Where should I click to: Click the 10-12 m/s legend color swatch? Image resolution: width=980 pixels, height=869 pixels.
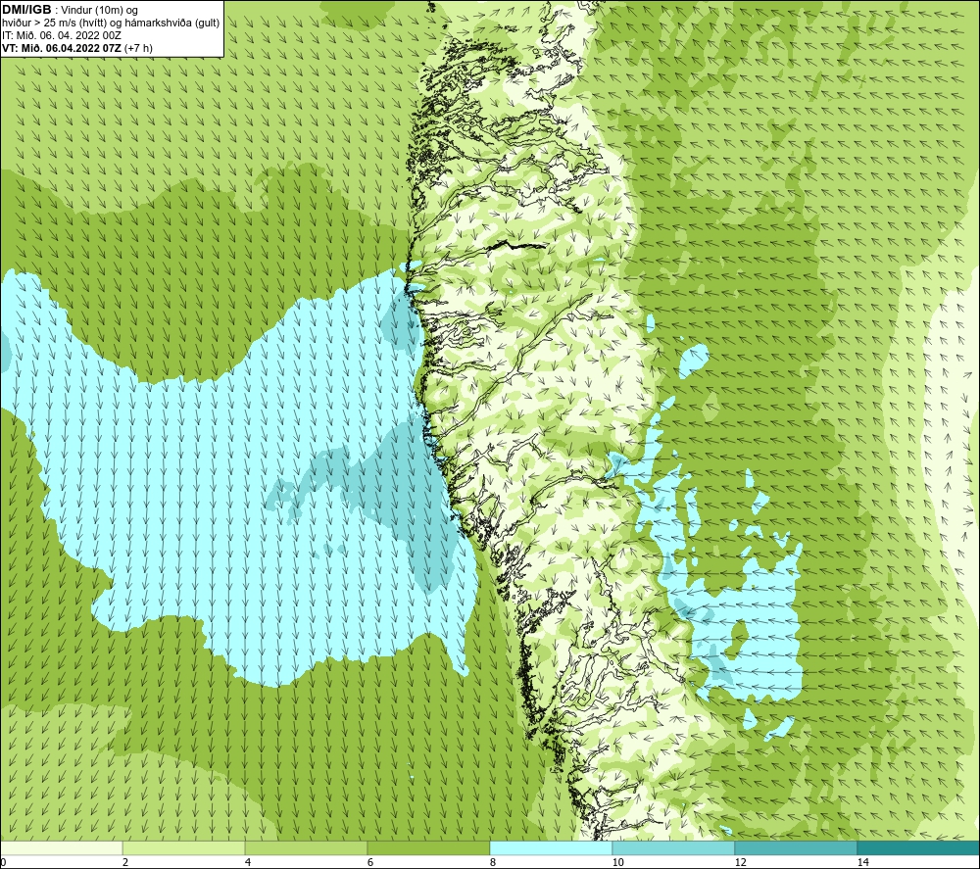[674, 847]
